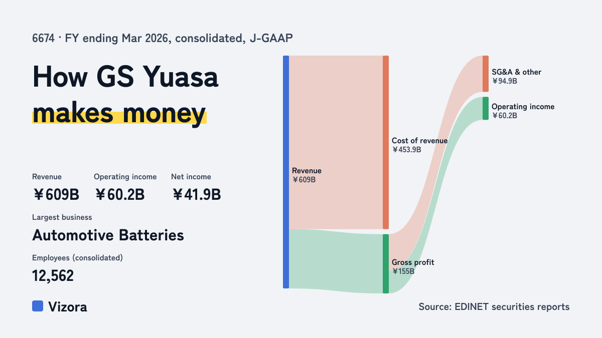Click the pink Revenue to Cost flow
Screen dimensions: 602x338
click(x=336, y=142)
